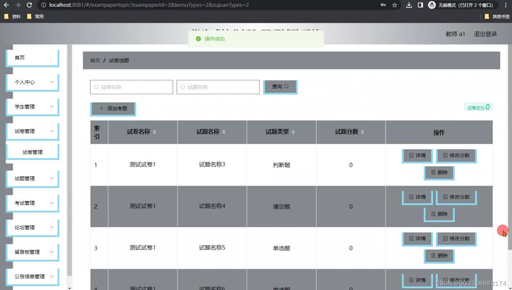Viewport: 512px width, 290px height.
Task: Click 修改分数 for 试题名称4 row
Action: click(456, 197)
